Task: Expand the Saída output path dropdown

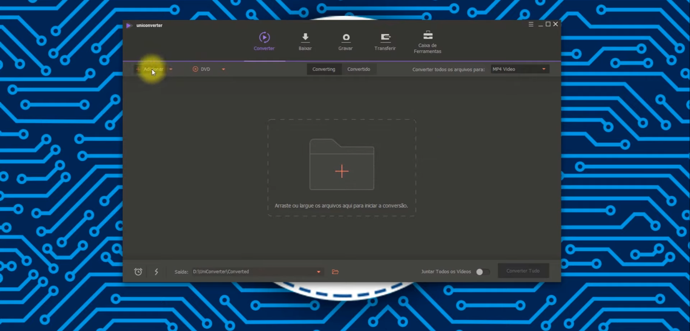Action: pyautogui.click(x=319, y=272)
